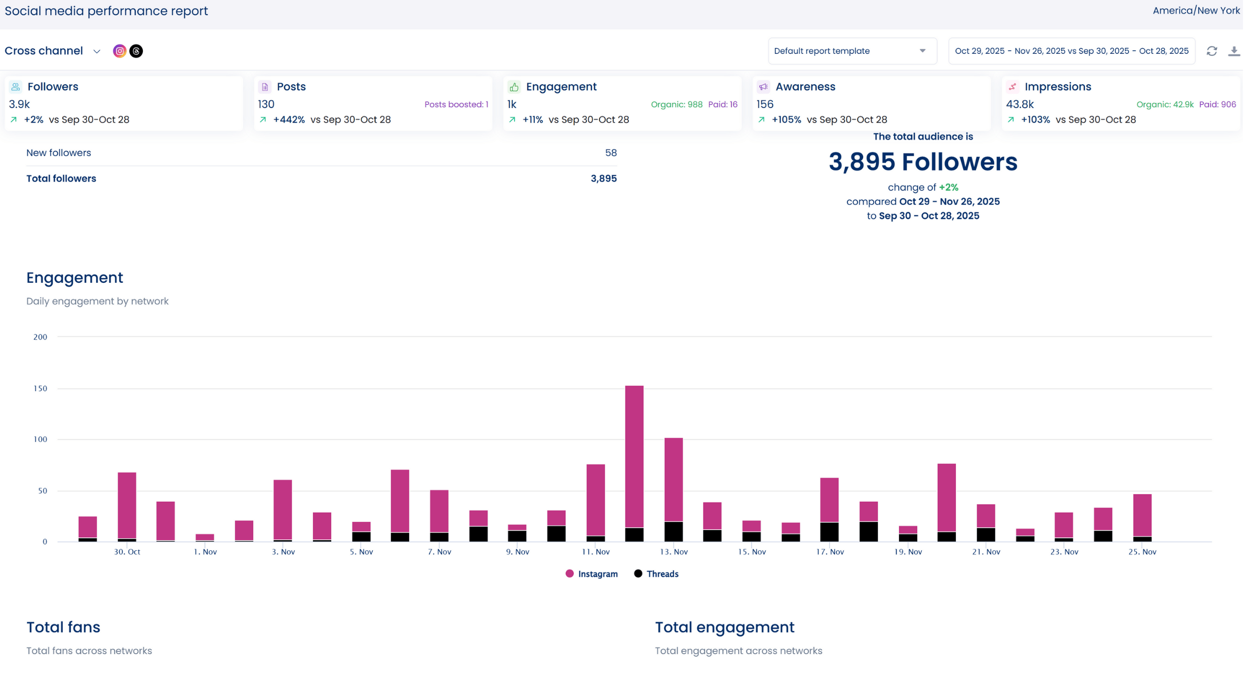The width and height of the screenshot is (1244, 677).
Task: Click the tallest engagement bar on 12 Nov
Action: pos(634,456)
